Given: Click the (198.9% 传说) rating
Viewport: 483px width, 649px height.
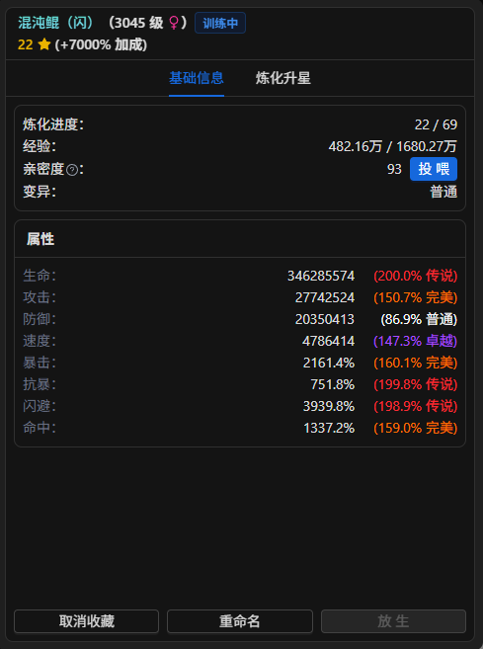Looking at the screenshot, I should coord(415,406).
